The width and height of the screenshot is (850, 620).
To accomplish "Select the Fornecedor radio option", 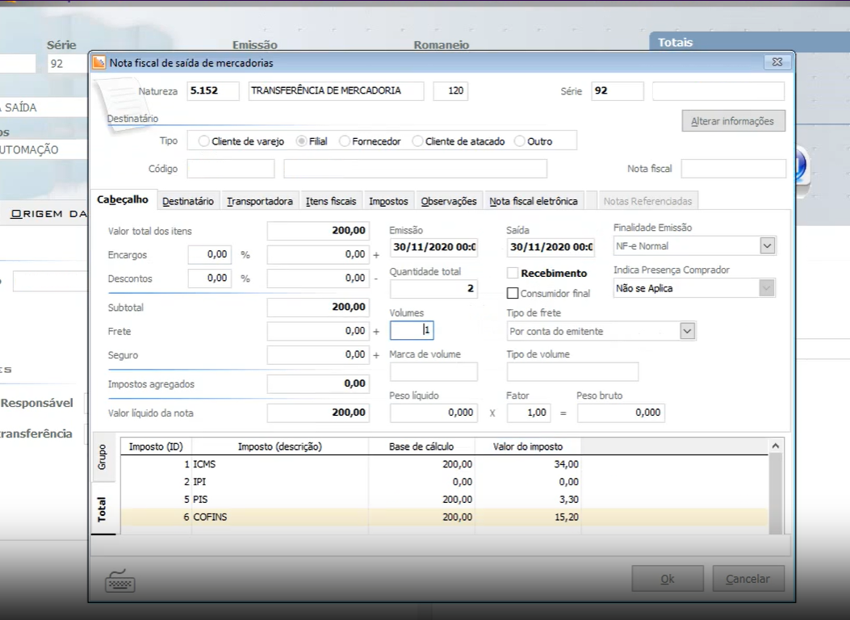I will [345, 141].
